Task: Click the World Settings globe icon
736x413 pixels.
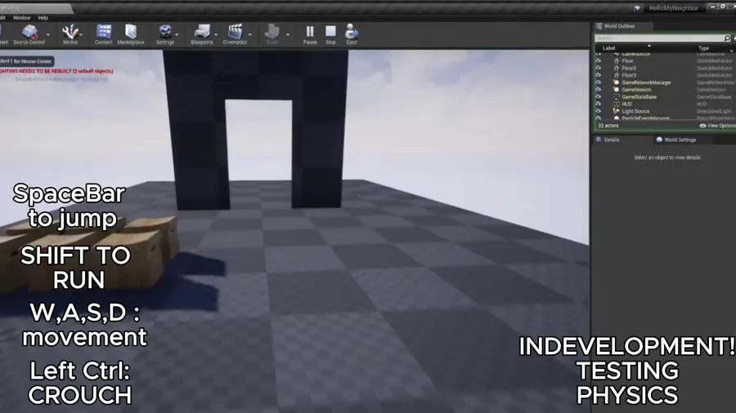Action: point(659,140)
